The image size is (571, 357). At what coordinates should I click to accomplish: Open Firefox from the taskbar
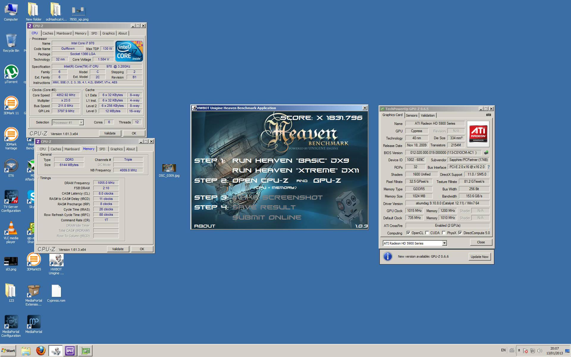[41, 350]
